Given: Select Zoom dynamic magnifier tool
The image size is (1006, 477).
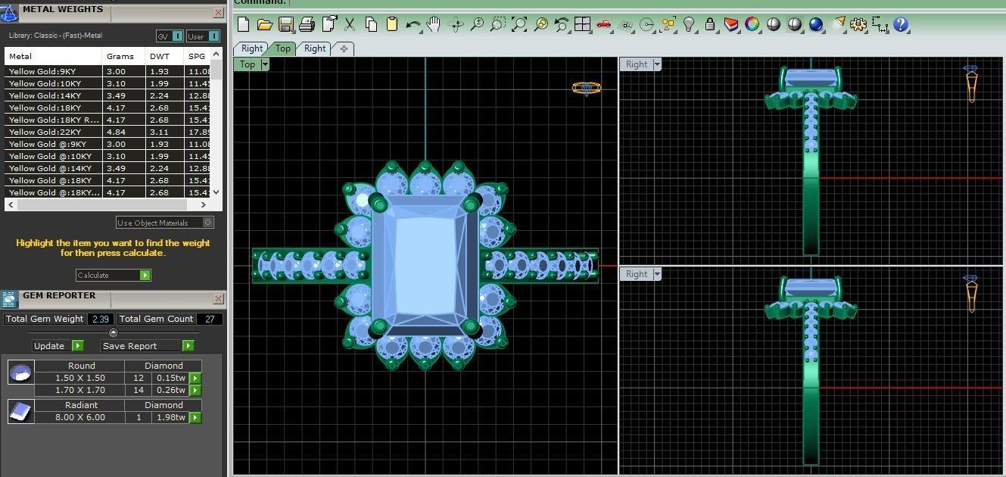Looking at the screenshot, I should coord(477,24).
